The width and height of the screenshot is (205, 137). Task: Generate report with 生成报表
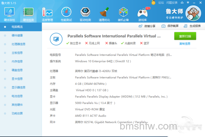pos(195,26)
